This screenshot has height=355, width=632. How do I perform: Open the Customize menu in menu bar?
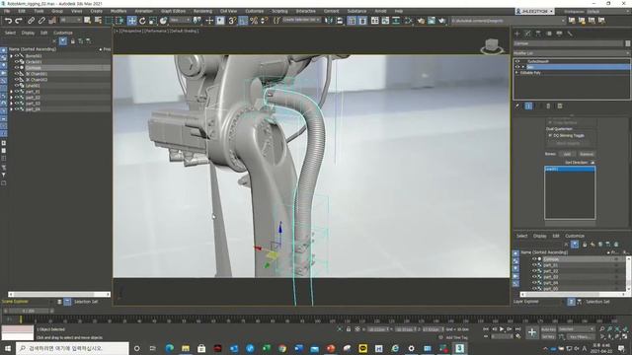[x=255, y=11]
